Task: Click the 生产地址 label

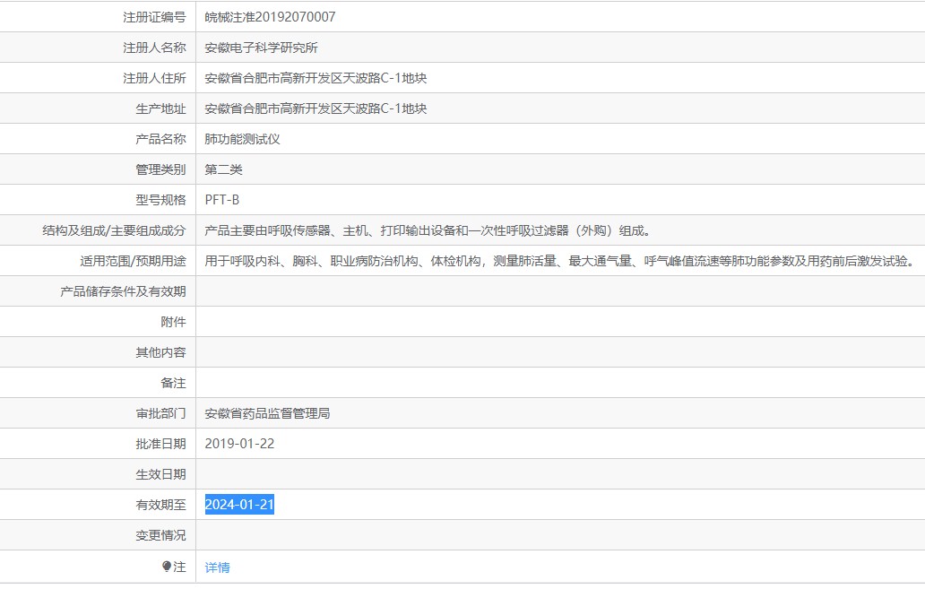Action: (161, 108)
